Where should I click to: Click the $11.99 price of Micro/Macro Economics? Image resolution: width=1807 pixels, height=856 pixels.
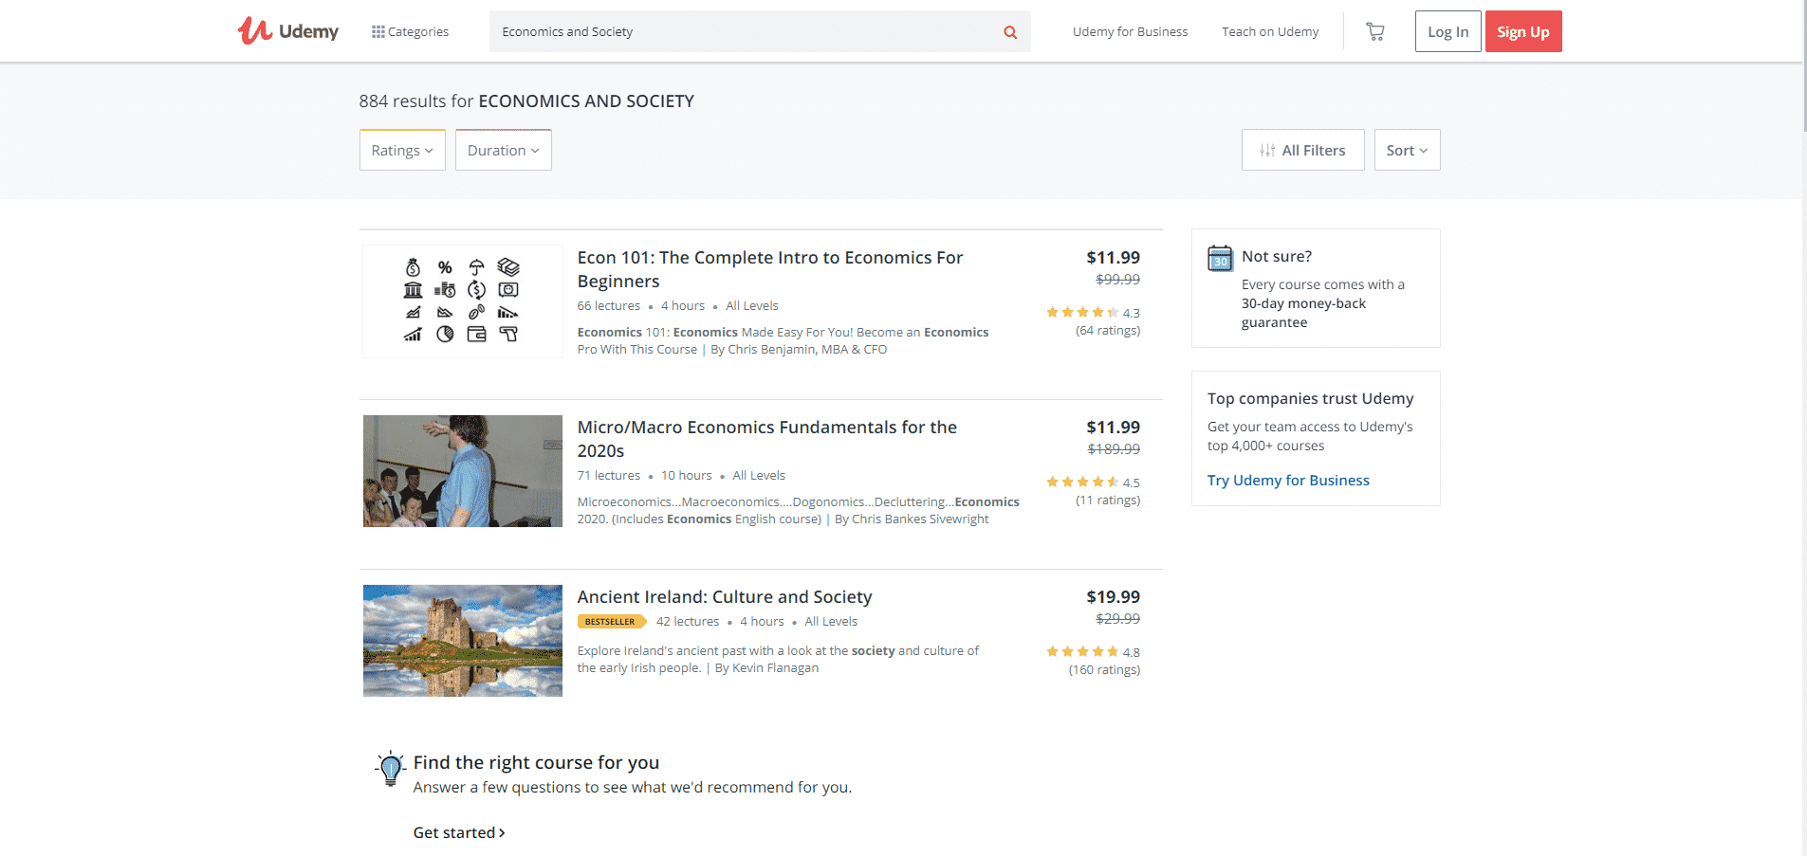coord(1113,428)
